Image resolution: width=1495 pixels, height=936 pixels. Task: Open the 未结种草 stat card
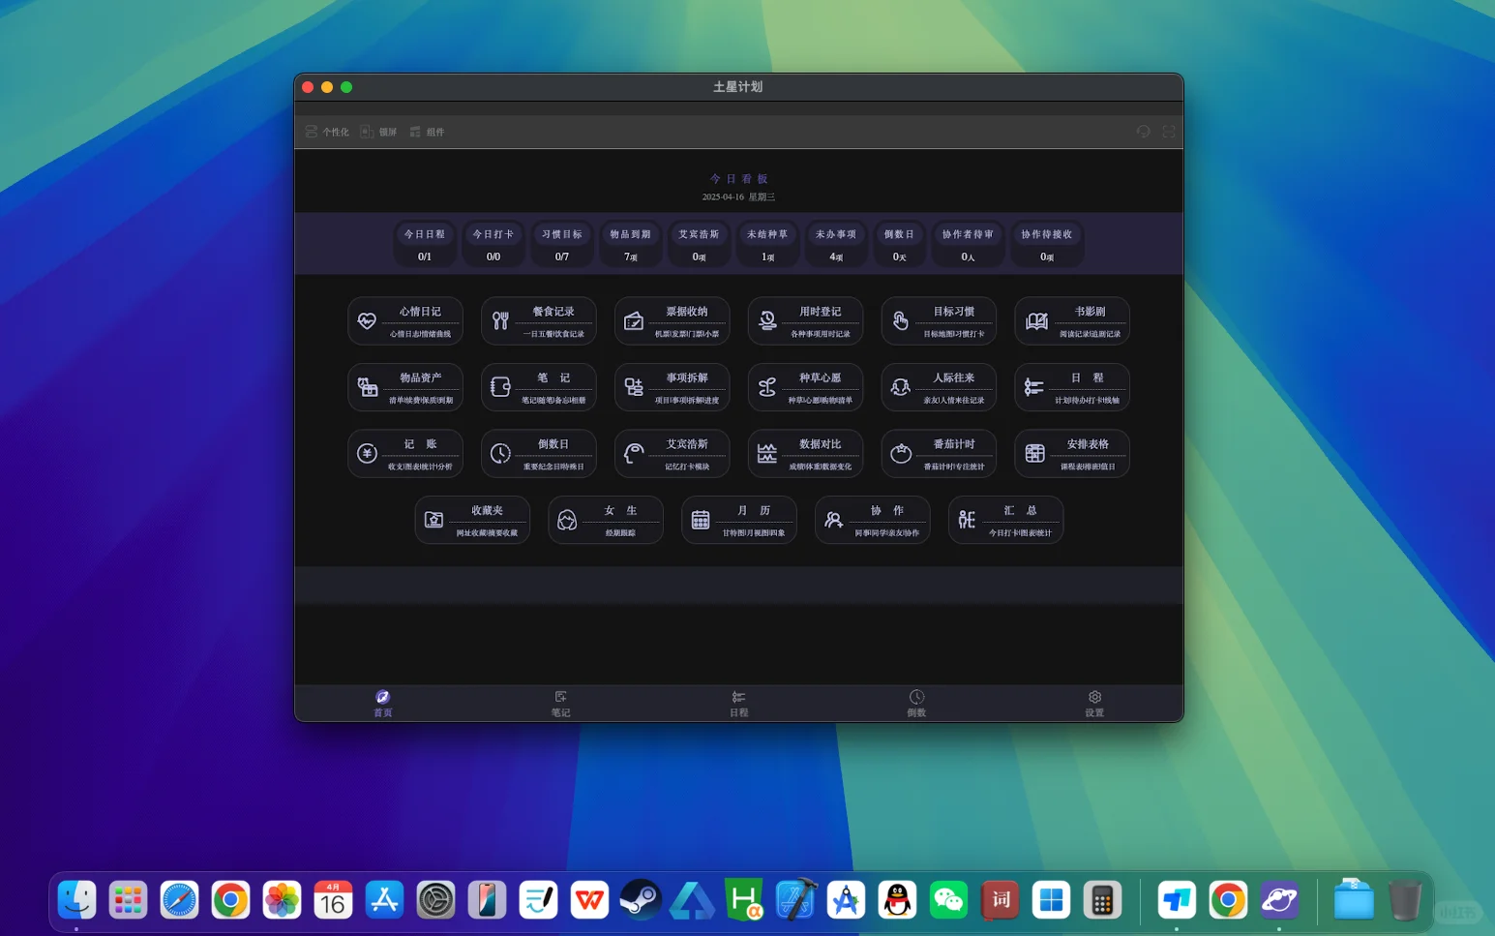pos(767,244)
